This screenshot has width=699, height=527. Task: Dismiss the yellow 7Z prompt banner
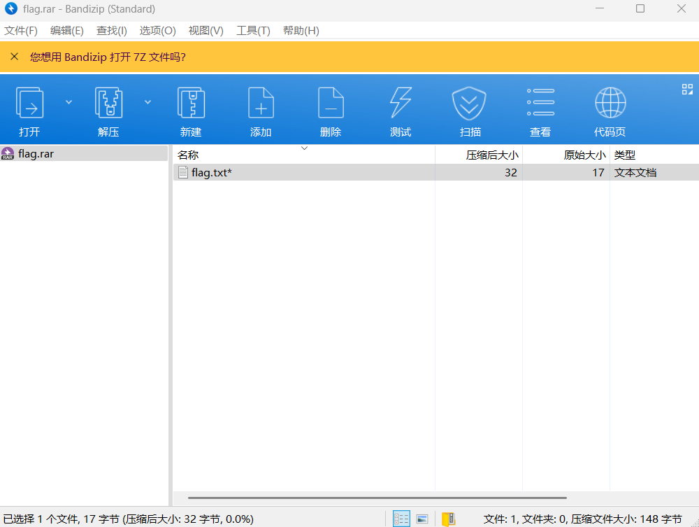tap(14, 57)
